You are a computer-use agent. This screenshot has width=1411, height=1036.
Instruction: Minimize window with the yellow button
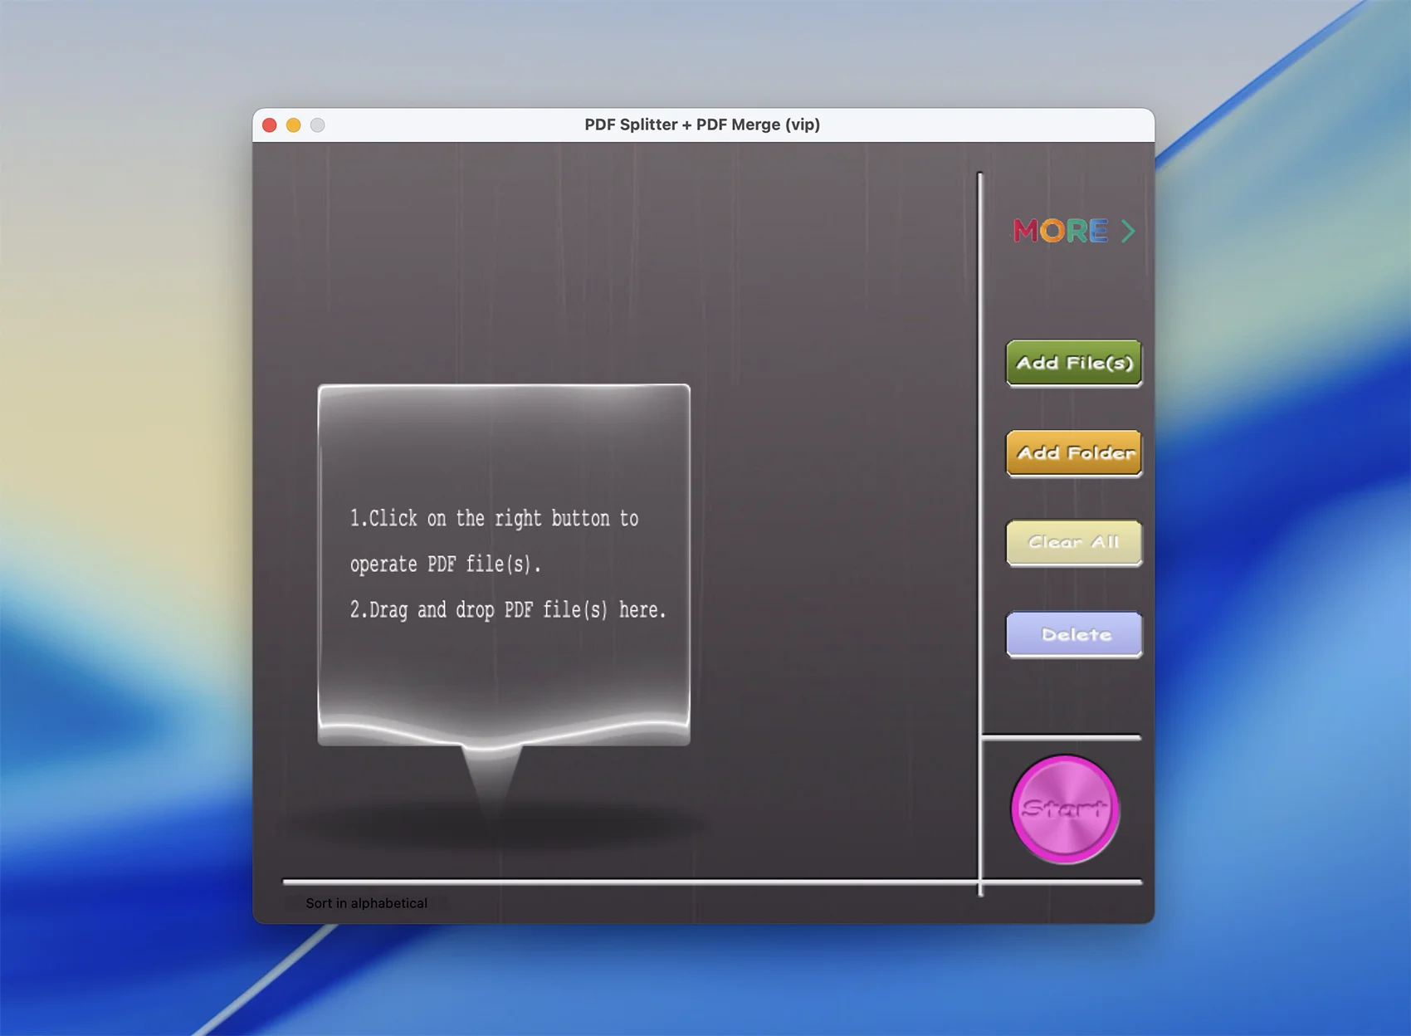[x=294, y=125]
